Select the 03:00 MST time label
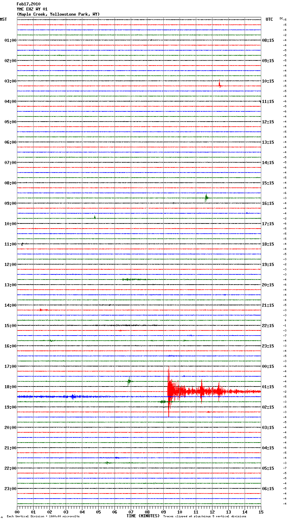The height and width of the screenshot is (521, 288). coord(11,81)
